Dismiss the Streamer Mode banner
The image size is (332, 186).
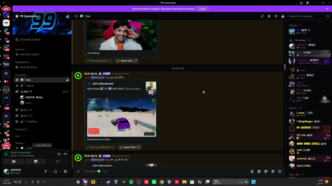click(x=327, y=9)
